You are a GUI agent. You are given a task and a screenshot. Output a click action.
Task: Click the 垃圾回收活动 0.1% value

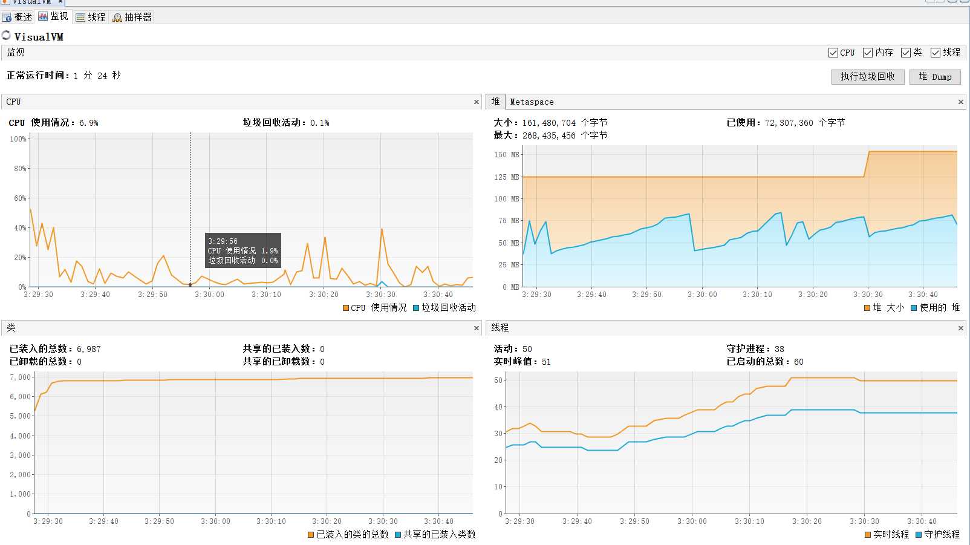pos(320,123)
